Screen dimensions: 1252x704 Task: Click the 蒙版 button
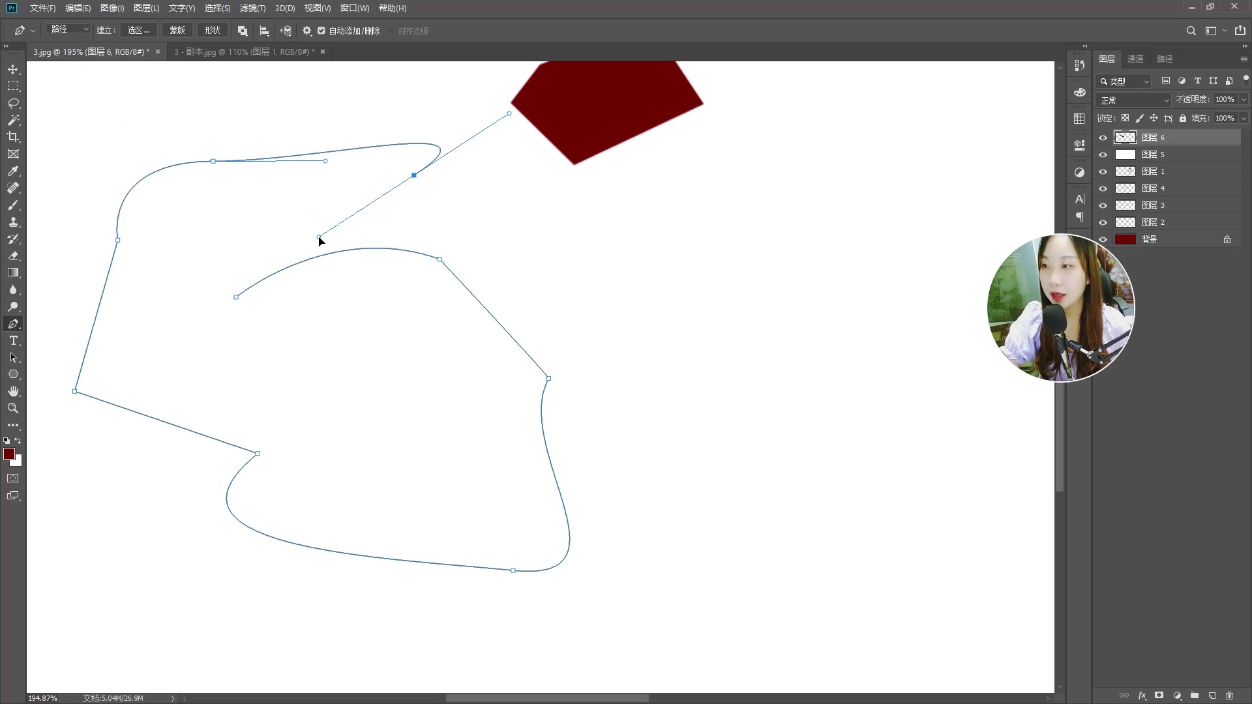coord(177,30)
